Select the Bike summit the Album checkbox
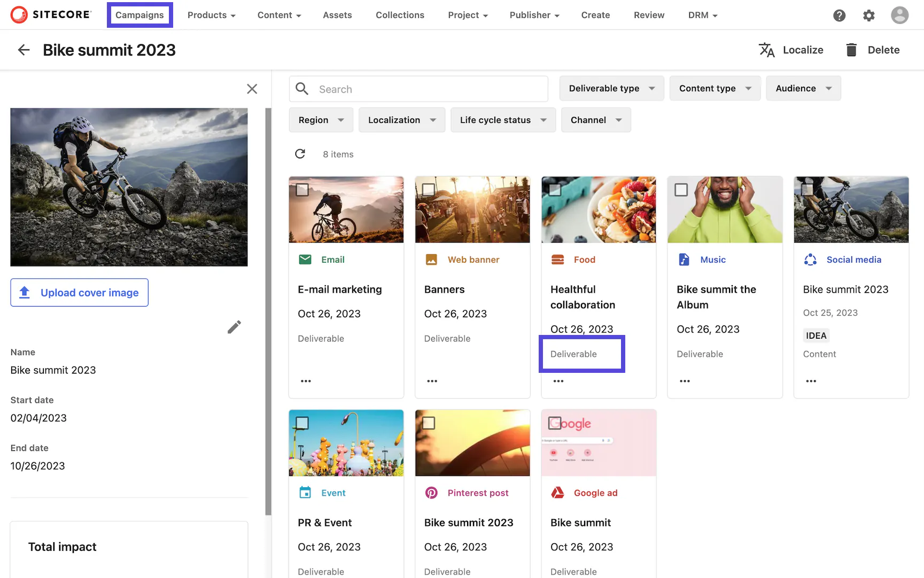 pyautogui.click(x=681, y=190)
